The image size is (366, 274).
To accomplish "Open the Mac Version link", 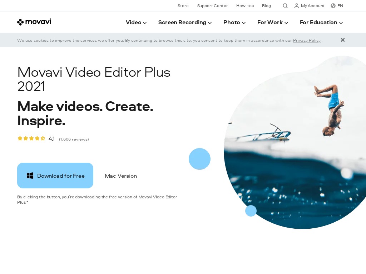I will (x=121, y=176).
